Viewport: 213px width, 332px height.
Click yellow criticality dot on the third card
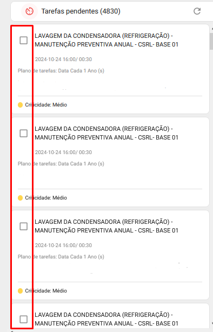(21, 291)
